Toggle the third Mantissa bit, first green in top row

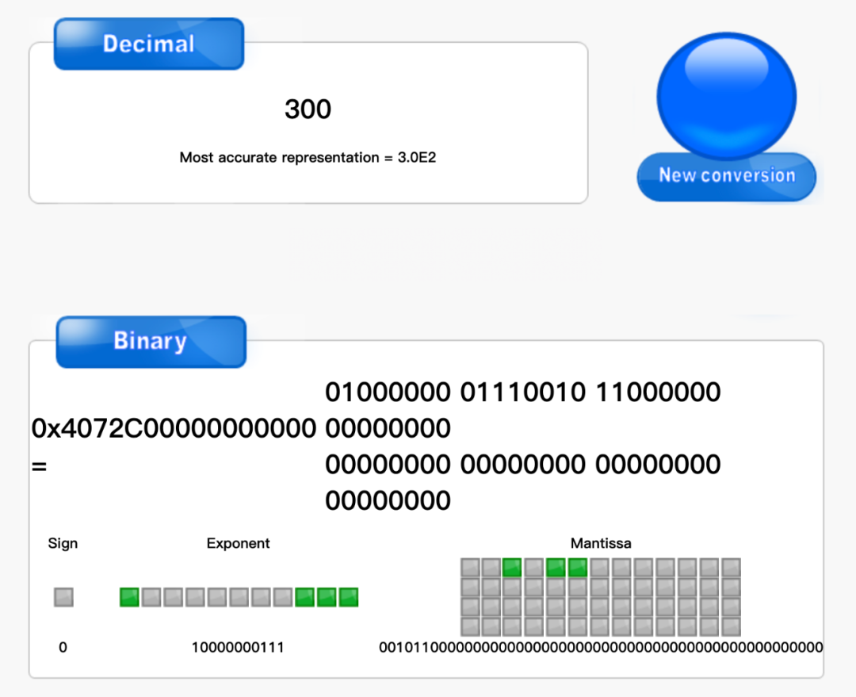(512, 568)
